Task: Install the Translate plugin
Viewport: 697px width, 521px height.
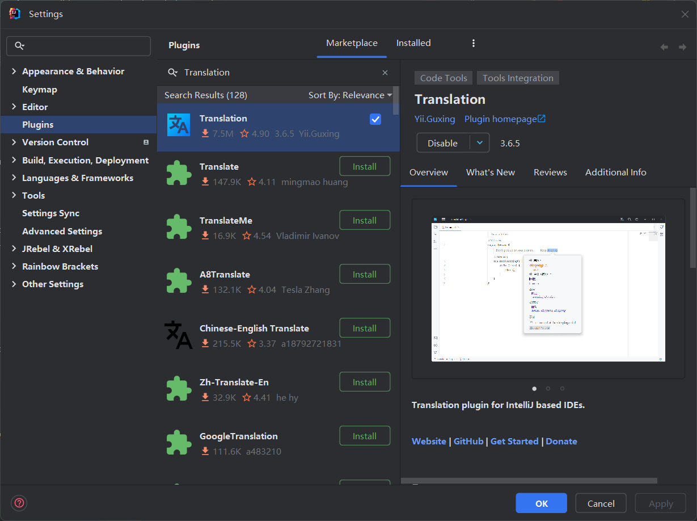Action: pos(365,166)
